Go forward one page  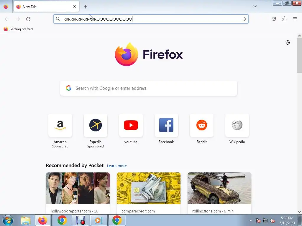tap(18, 19)
